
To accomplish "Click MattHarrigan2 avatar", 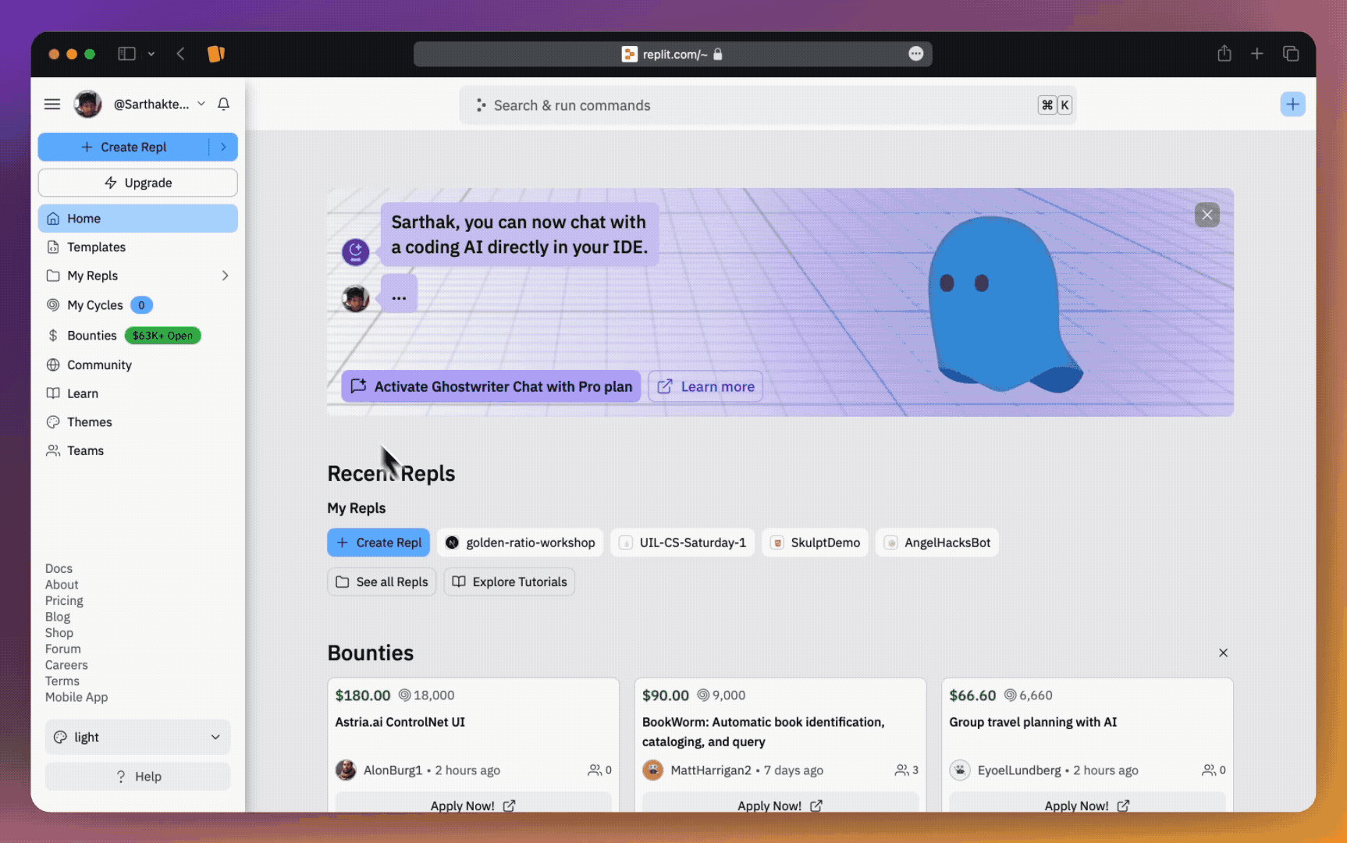I will coord(652,770).
